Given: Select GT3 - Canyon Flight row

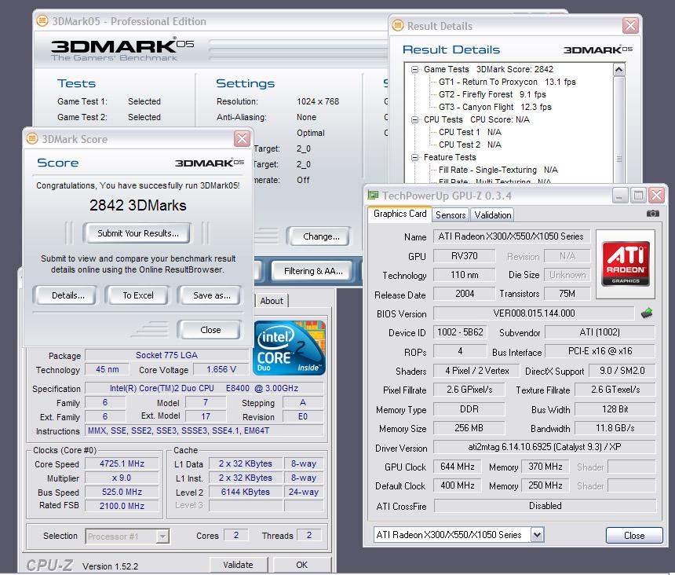Looking at the screenshot, I should [x=494, y=107].
